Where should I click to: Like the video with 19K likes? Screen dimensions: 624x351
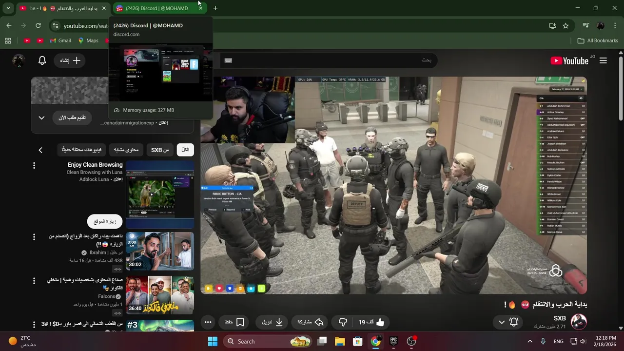371,322
